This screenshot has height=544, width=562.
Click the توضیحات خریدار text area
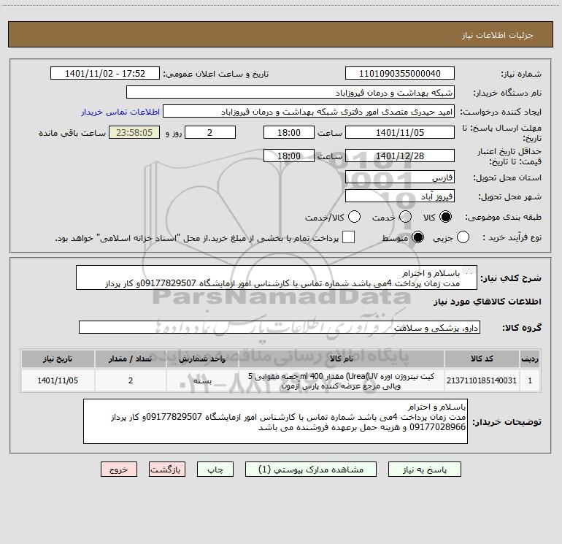click(x=275, y=421)
